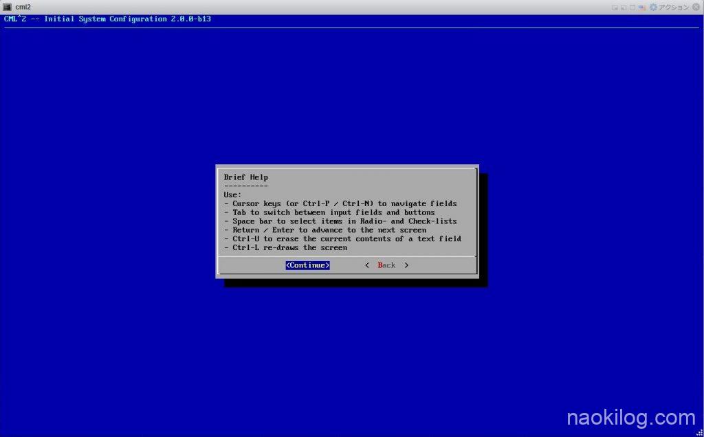
Task: Open the アクション gear menu
Action: coord(670,7)
